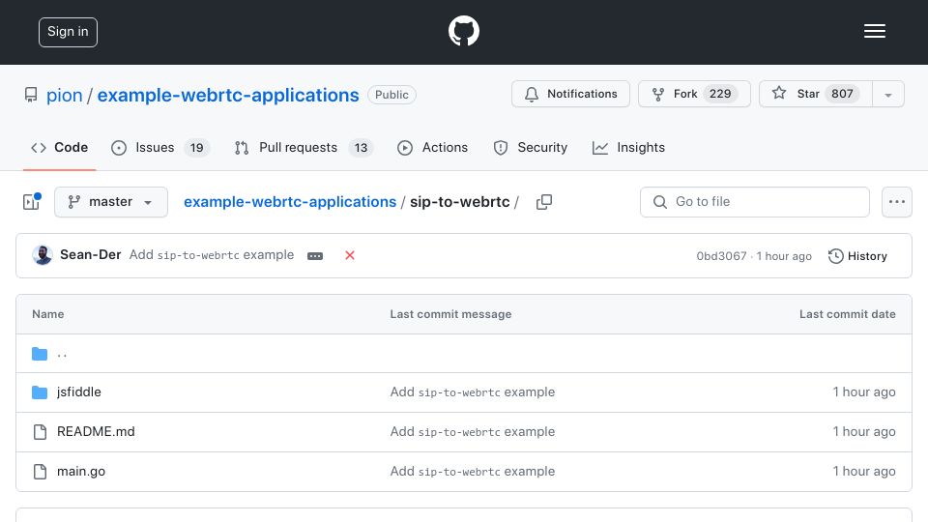
Task: Open the pion organization link
Action: pos(64,96)
